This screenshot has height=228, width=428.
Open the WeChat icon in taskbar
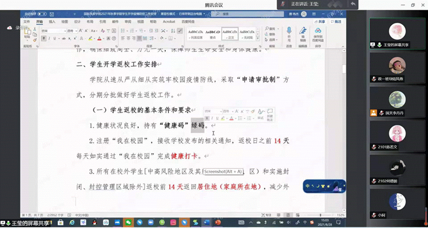pyautogui.click(x=128, y=223)
